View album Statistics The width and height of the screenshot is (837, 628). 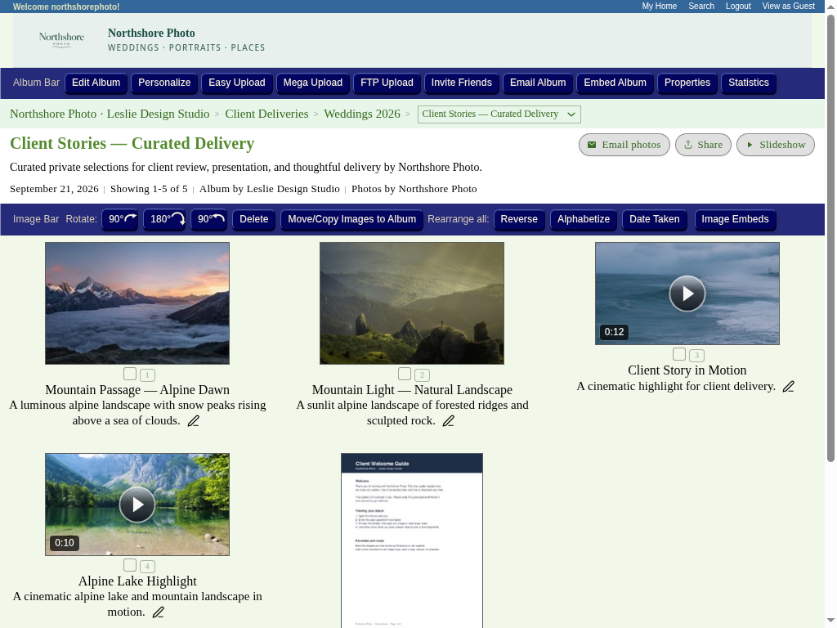click(749, 83)
